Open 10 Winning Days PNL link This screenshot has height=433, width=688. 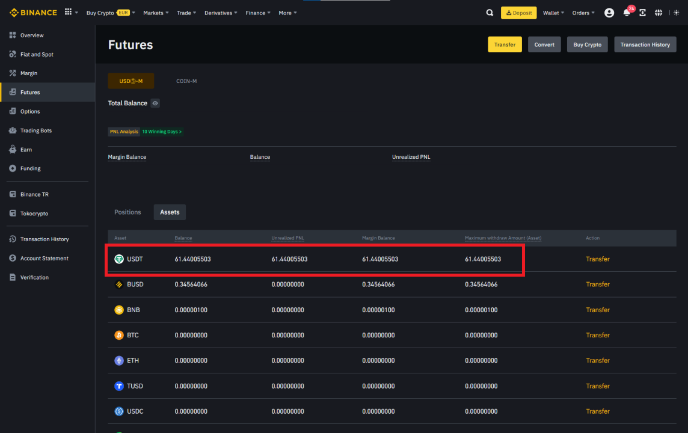click(x=162, y=132)
